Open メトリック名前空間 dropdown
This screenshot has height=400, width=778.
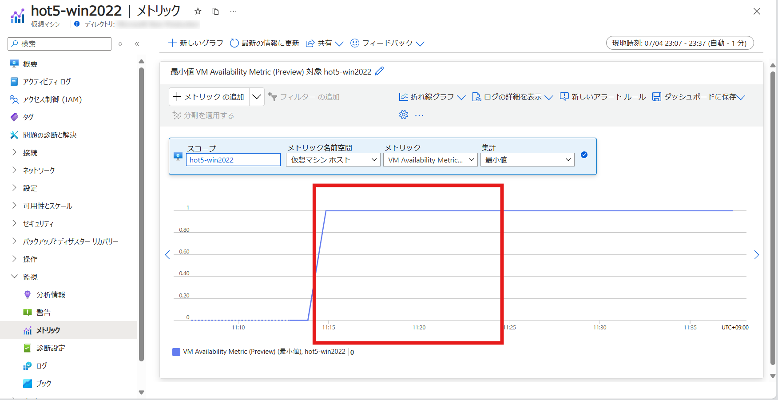coord(333,160)
